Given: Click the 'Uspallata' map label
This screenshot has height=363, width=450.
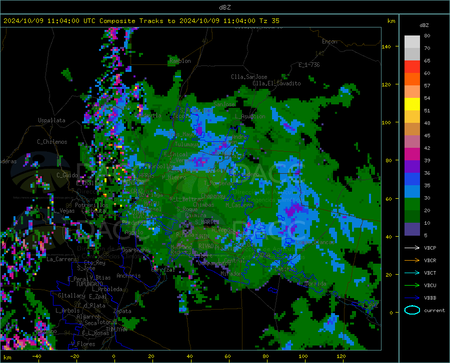Looking at the screenshot, I should click(51, 120).
